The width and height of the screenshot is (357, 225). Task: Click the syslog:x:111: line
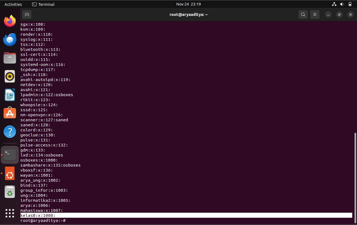[x=37, y=39]
